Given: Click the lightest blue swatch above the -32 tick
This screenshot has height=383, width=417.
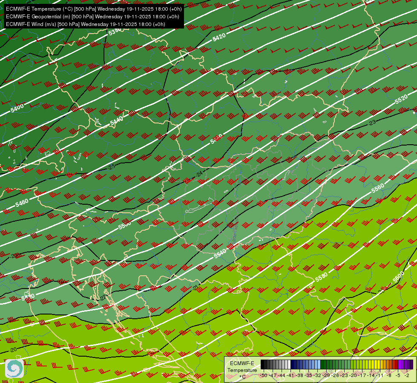Looking at the screenshot, I should (319, 364).
